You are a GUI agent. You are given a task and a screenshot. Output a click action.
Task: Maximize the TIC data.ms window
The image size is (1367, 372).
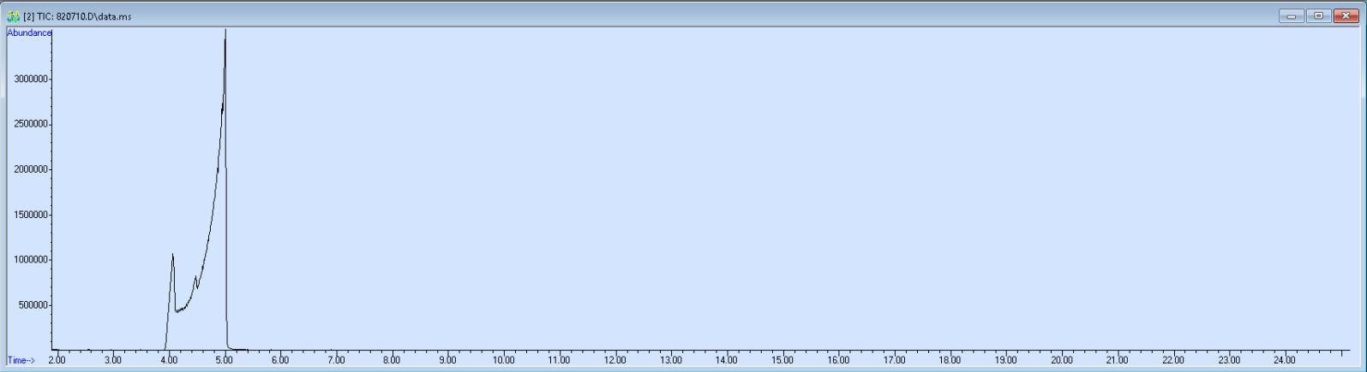[x=1318, y=15]
